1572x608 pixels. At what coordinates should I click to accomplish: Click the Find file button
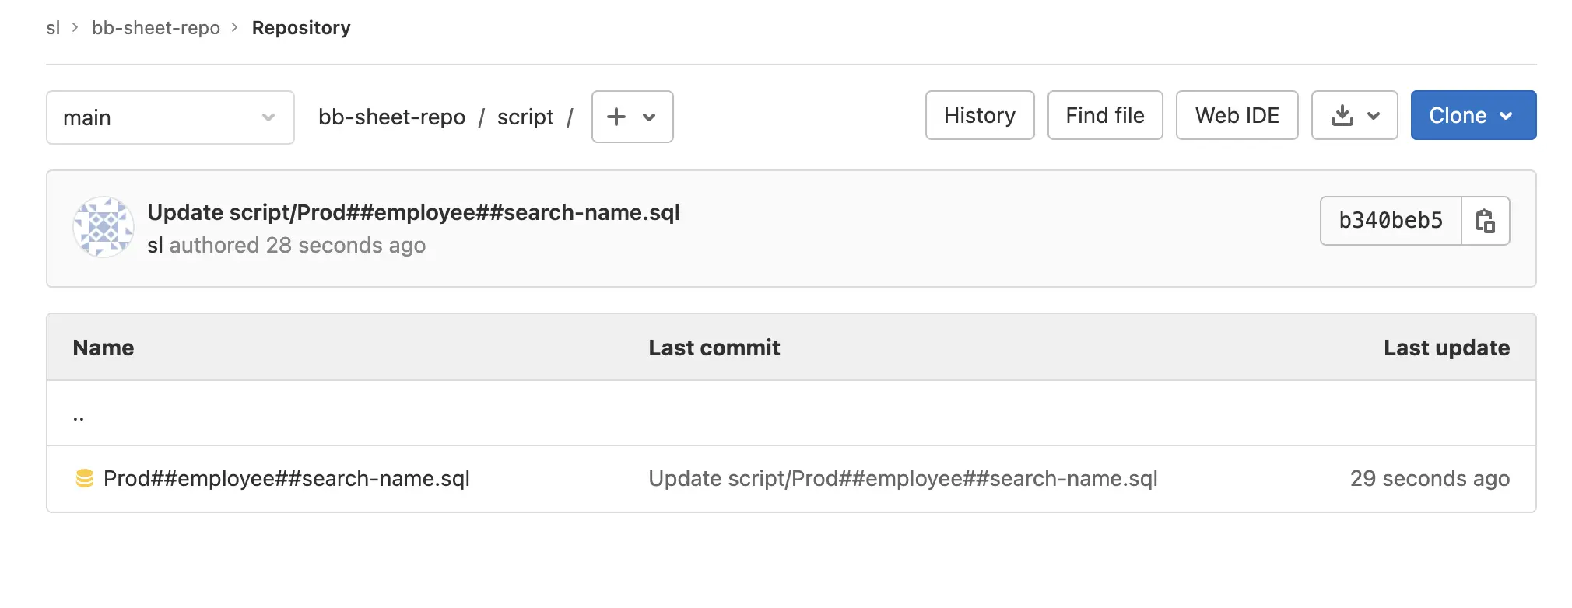click(x=1105, y=115)
